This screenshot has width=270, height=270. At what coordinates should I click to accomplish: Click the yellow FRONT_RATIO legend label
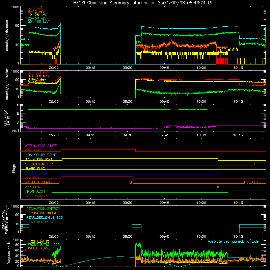pos(38,241)
